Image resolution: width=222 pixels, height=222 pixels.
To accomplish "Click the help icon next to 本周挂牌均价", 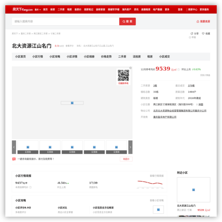I will (x=30, y=187).
